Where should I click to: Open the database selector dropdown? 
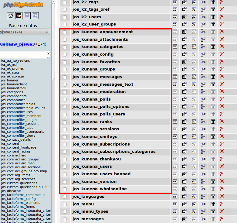point(25,32)
